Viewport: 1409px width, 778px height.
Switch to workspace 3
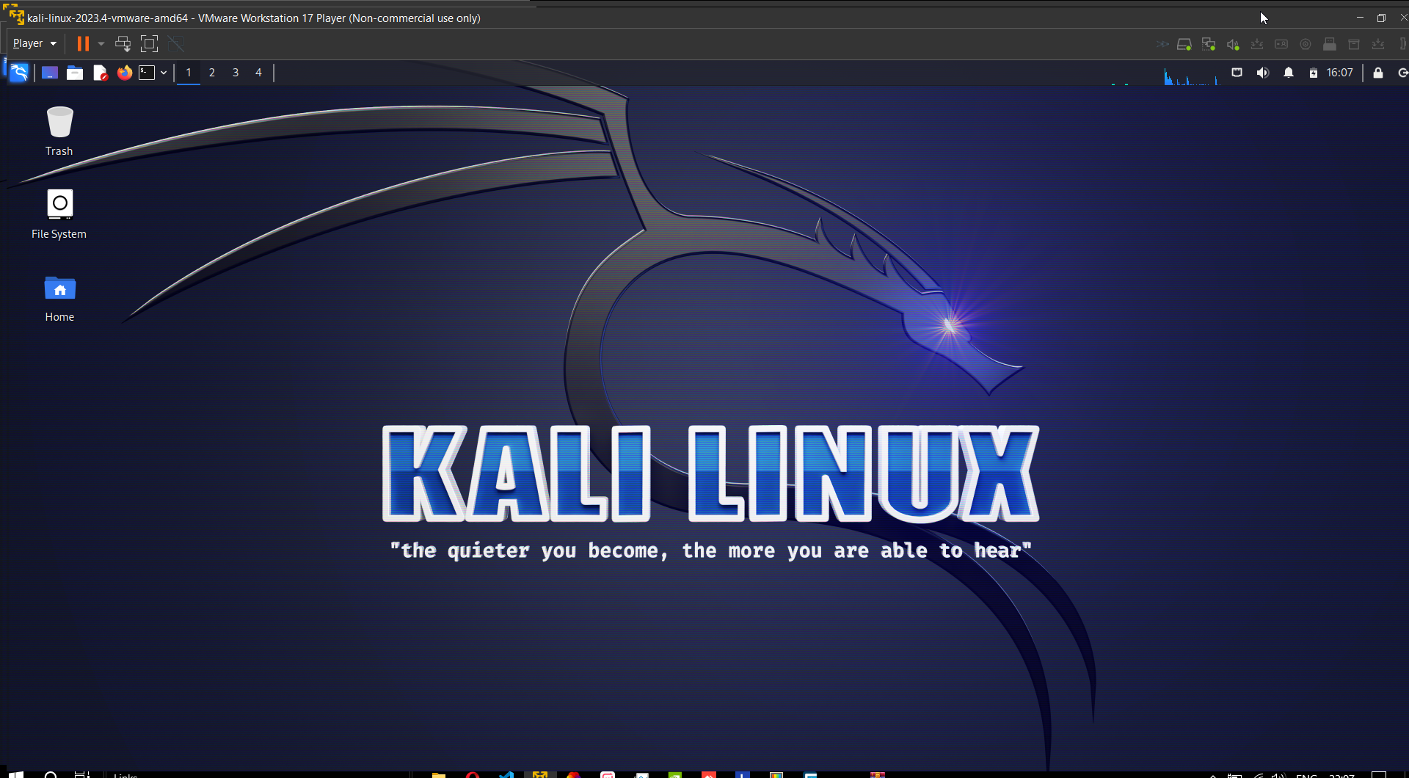[236, 73]
